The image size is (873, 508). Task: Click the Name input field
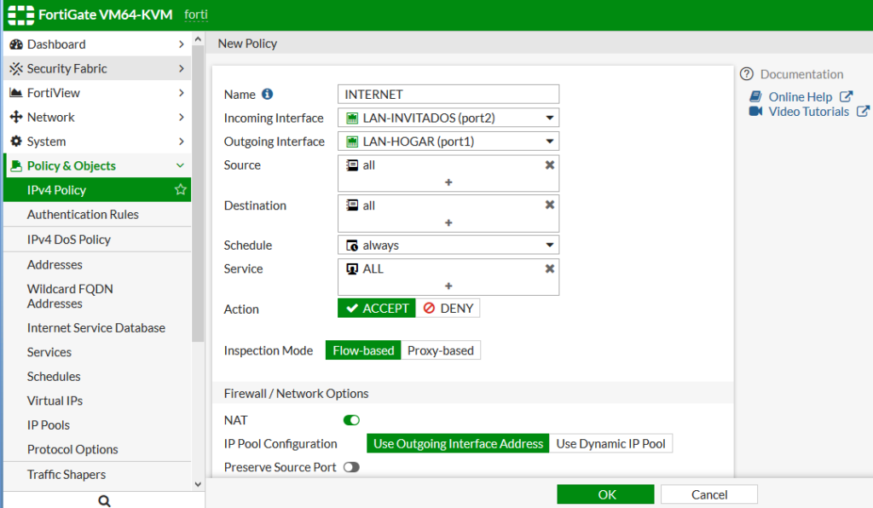click(448, 95)
